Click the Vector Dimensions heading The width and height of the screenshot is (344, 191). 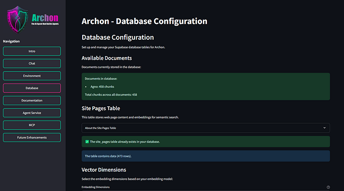pyautogui.click(x=104, y=170)
